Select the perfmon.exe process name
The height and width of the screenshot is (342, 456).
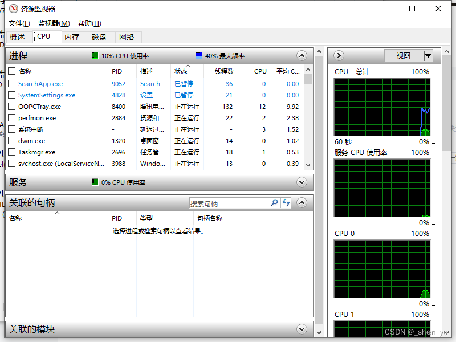37,118
